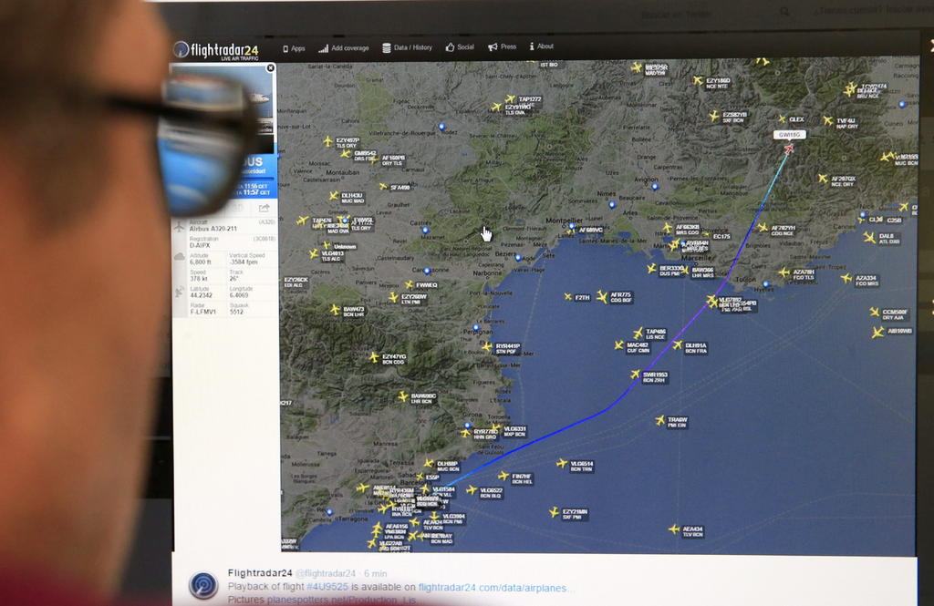Open the Social menu
934x606 pixels.
(x=460, y=47)
